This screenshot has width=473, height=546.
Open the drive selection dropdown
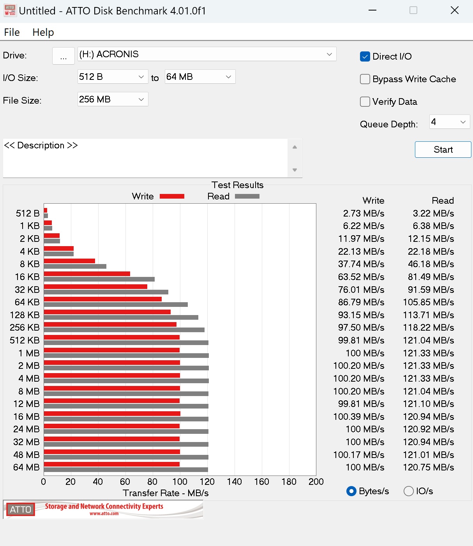[330, 54]
